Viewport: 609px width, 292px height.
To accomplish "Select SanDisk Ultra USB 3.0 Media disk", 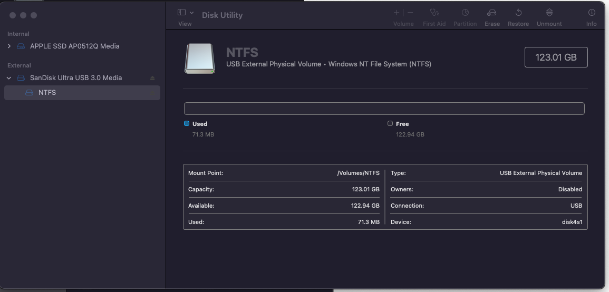I will coord(76,77).
